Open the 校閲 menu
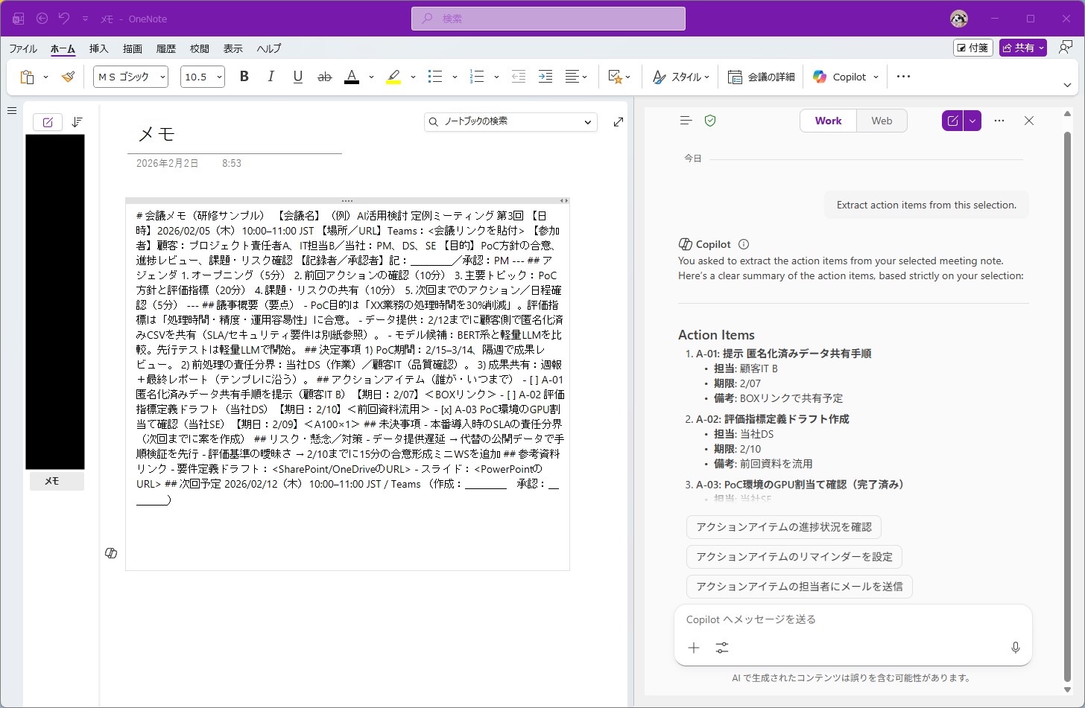The image size is (1085, 708). [198, 48]
